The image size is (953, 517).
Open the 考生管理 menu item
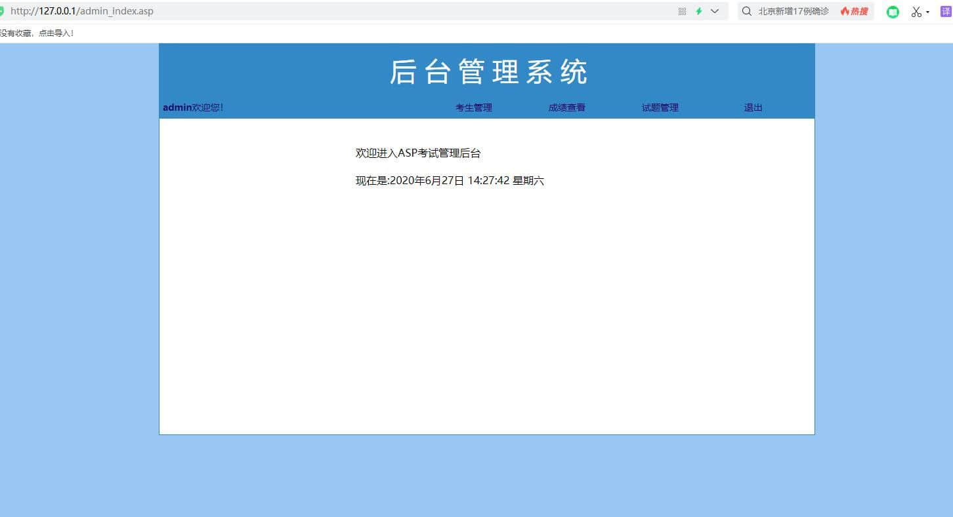474,107
